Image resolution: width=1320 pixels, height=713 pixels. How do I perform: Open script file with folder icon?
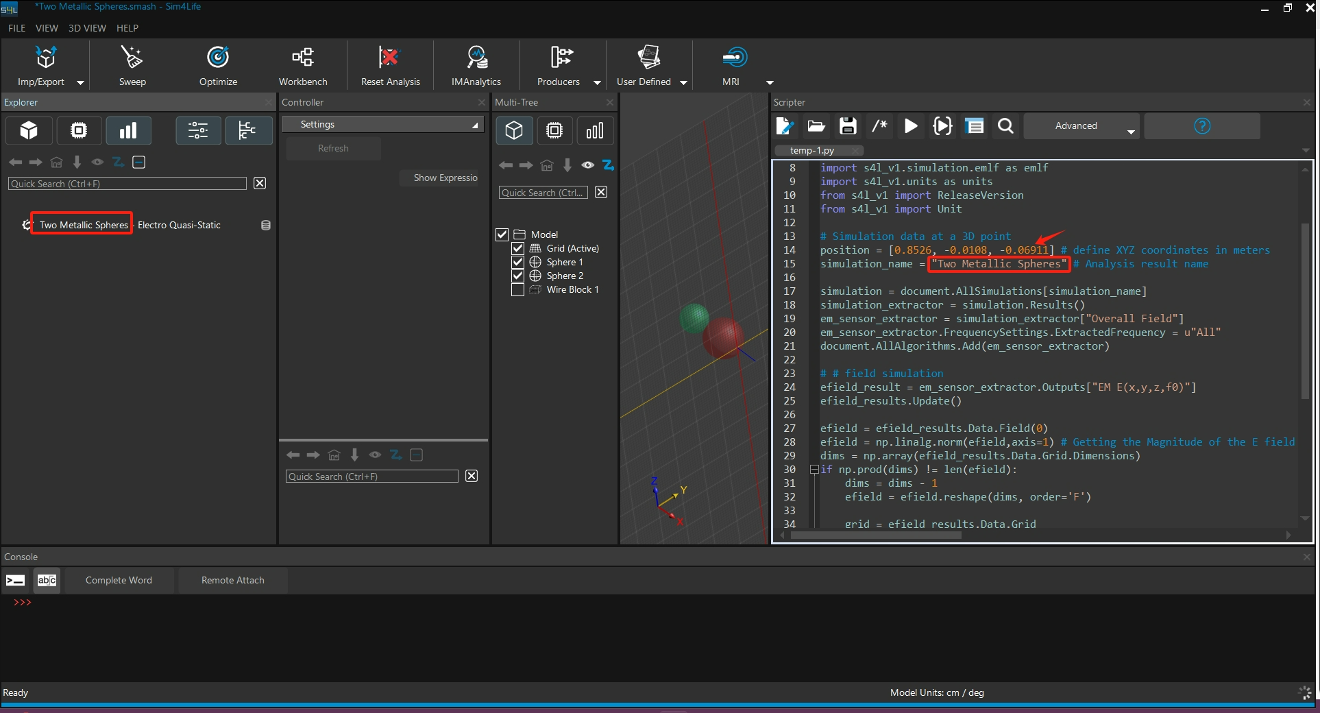816,126
